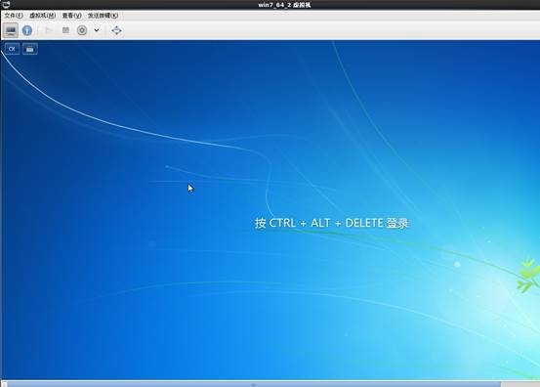
Task: Click the win7_64_2 window title bar
Action: [284, 5]
